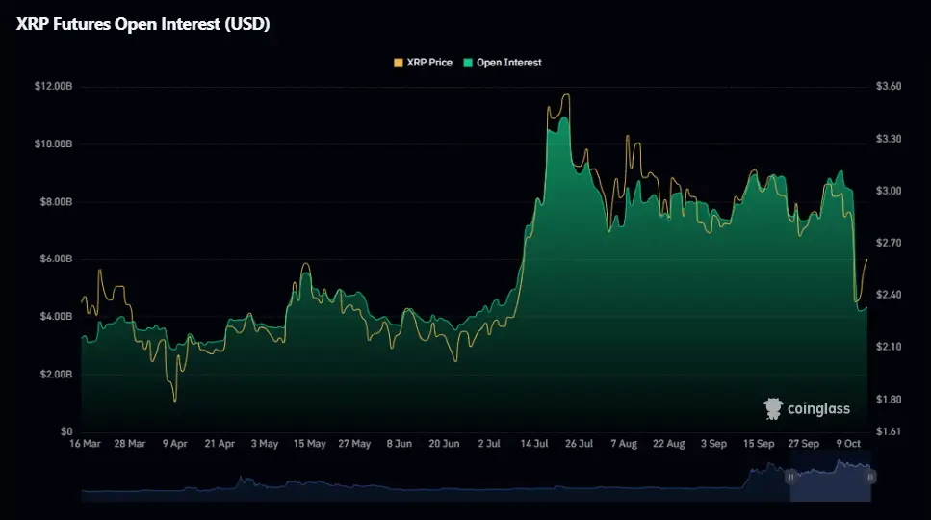Click the $3.30 price axis label
This screenshot has width=931, height=520.
(889, 139)
